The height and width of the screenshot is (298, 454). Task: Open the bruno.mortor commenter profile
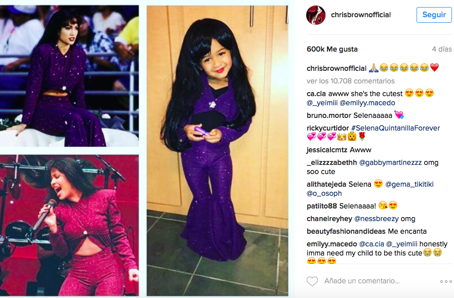329,115
